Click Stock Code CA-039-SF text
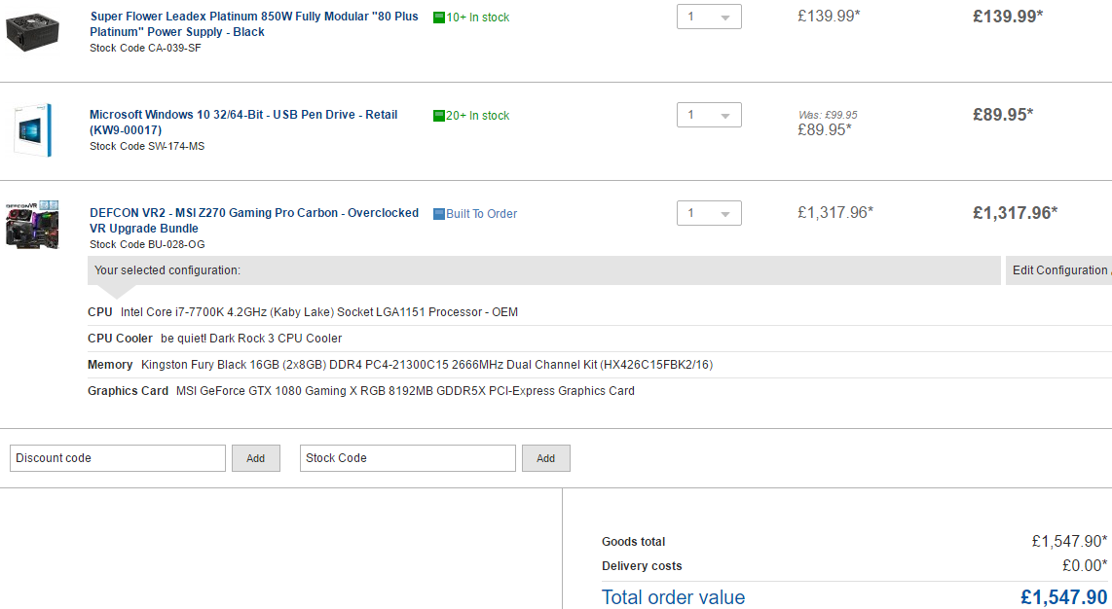Viewport: 1112px width, 609px height. pos(145,48)
